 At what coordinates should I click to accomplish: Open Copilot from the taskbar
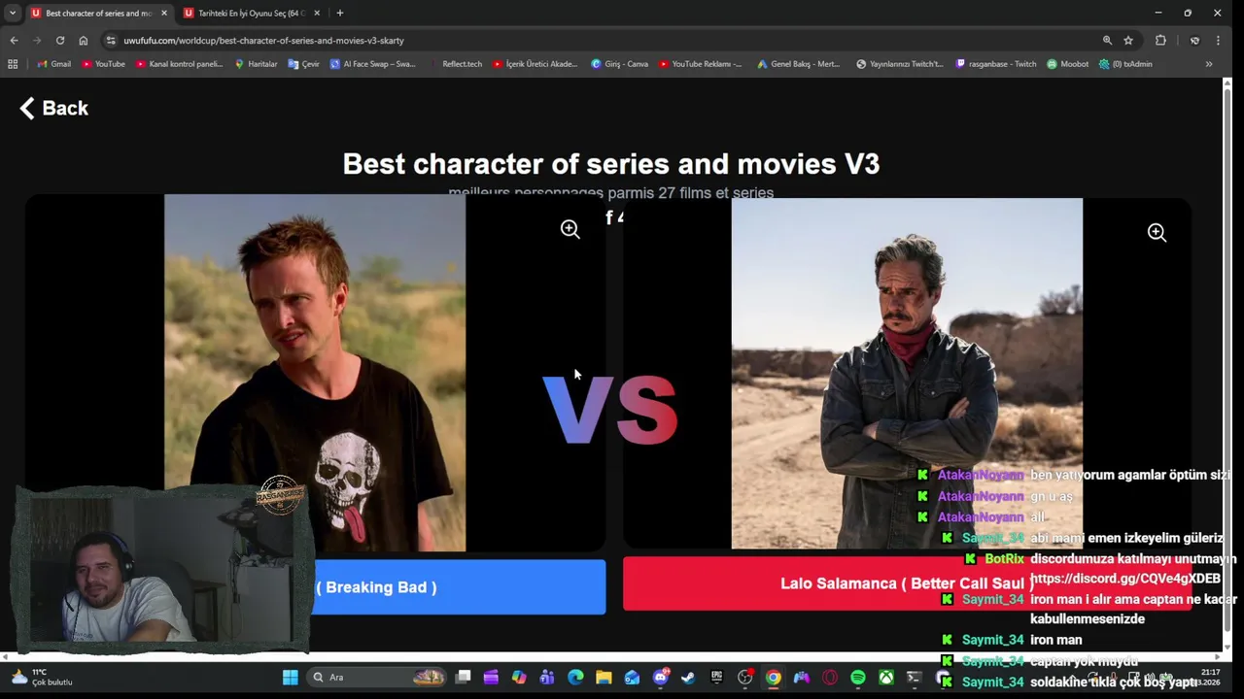(519, 678)
